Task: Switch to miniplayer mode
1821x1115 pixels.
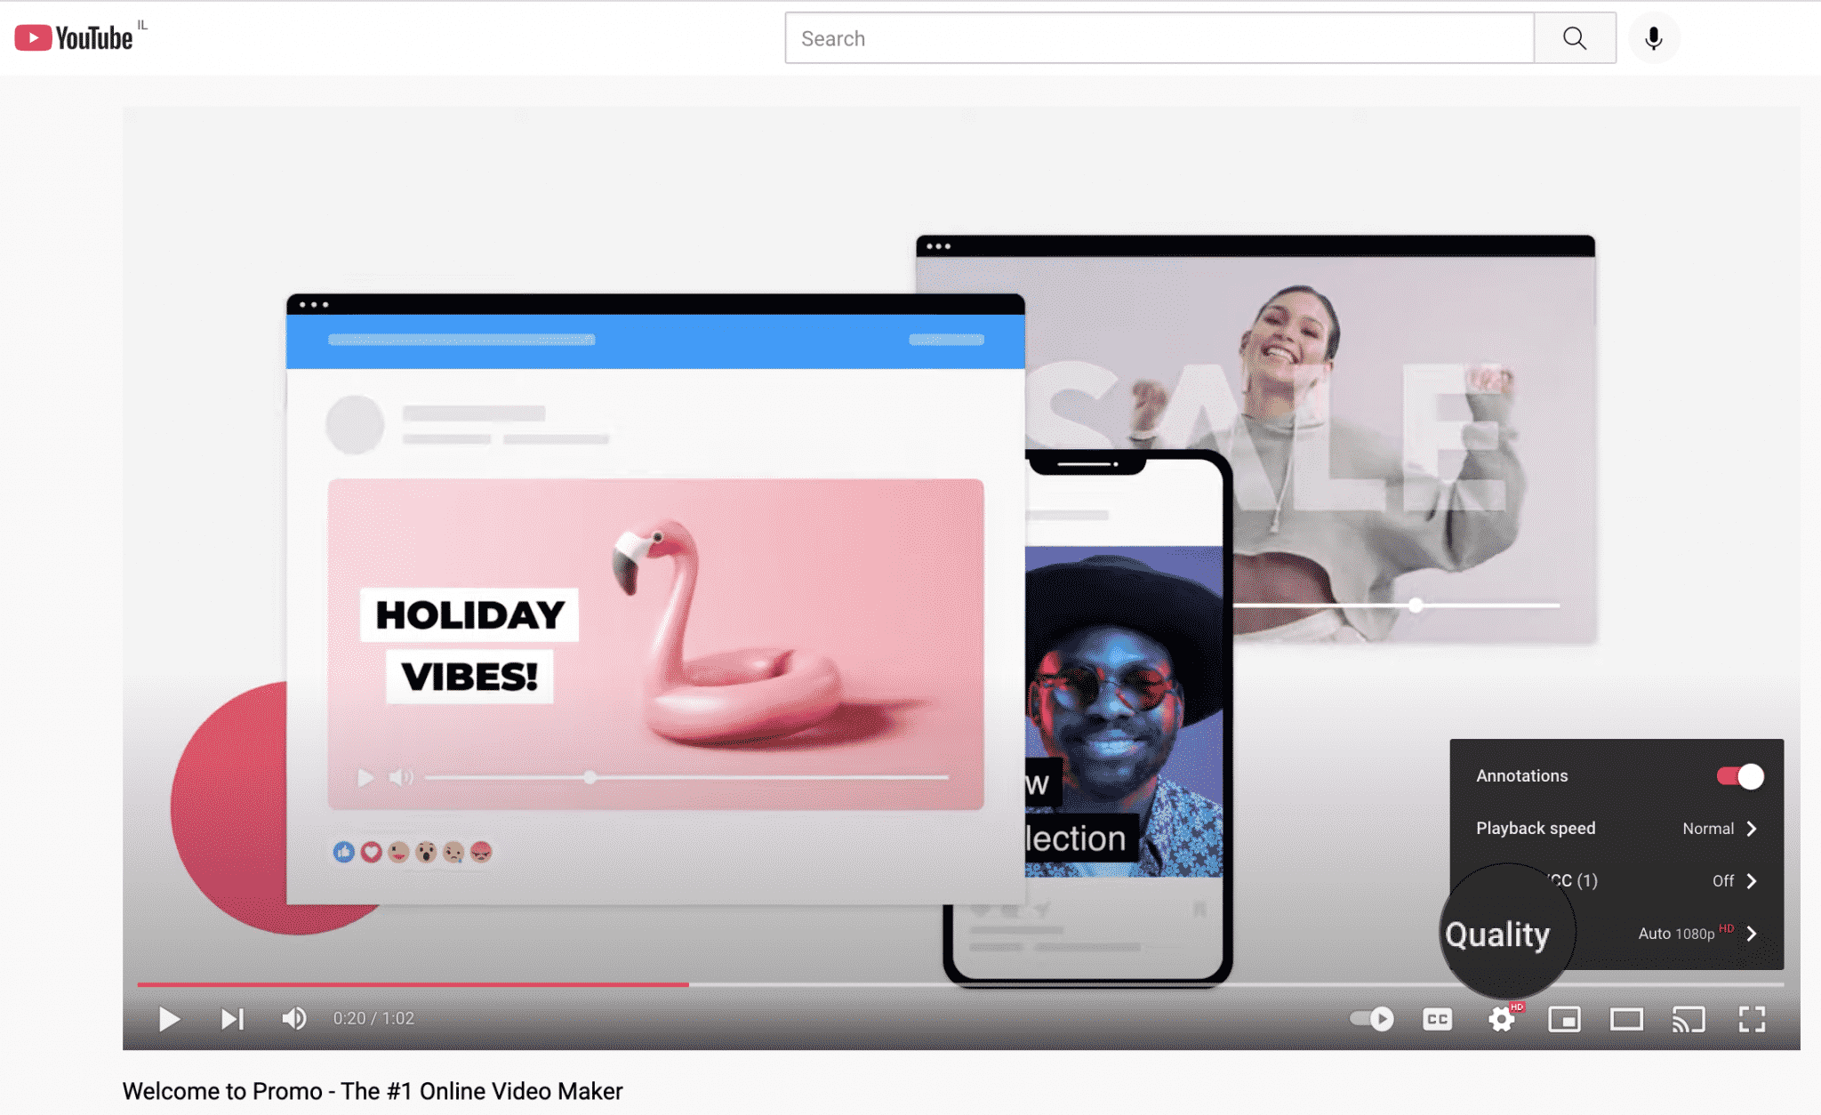Action: pyautogui.click(x=1567, y=1019)
